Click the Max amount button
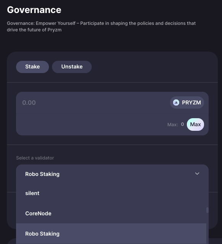 click(x=195, y=125)
